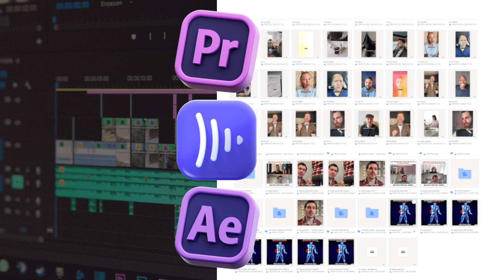The height and width of the screenshot is (280, 497).
Task: Click the Mark Out bracket icon
Action: point(165,36)
